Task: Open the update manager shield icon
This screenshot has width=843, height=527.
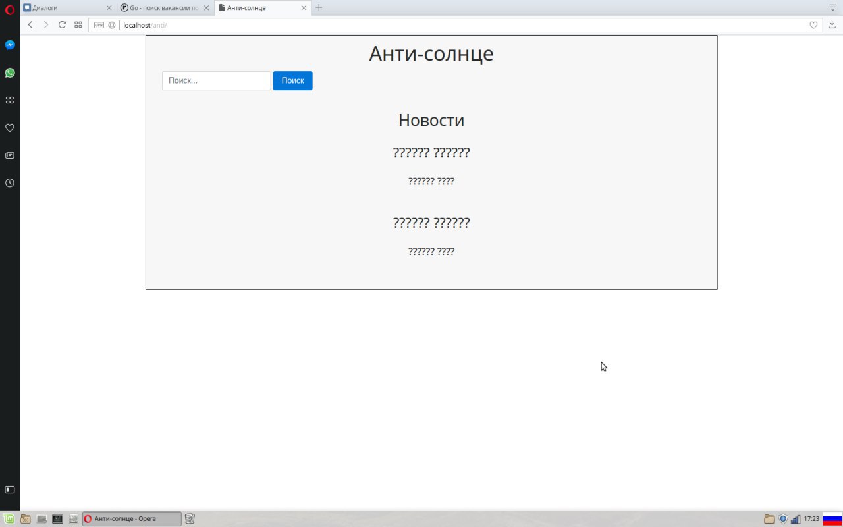Action: click(783, 519)
